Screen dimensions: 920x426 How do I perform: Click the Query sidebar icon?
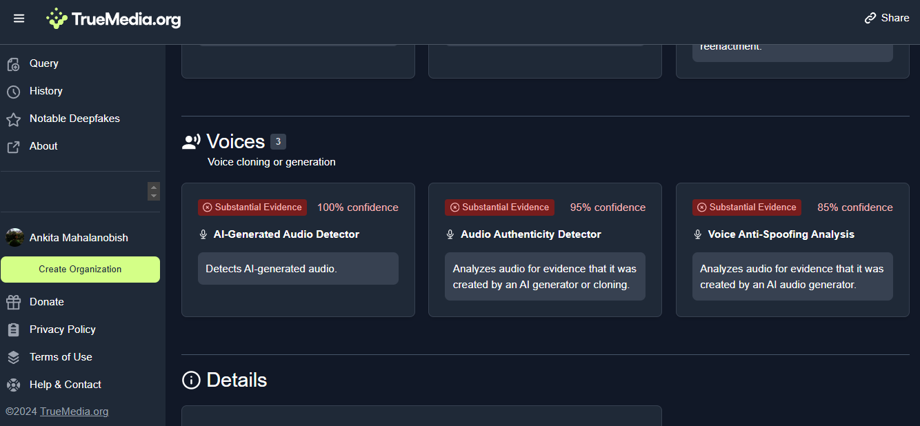[x=13, y=64]
